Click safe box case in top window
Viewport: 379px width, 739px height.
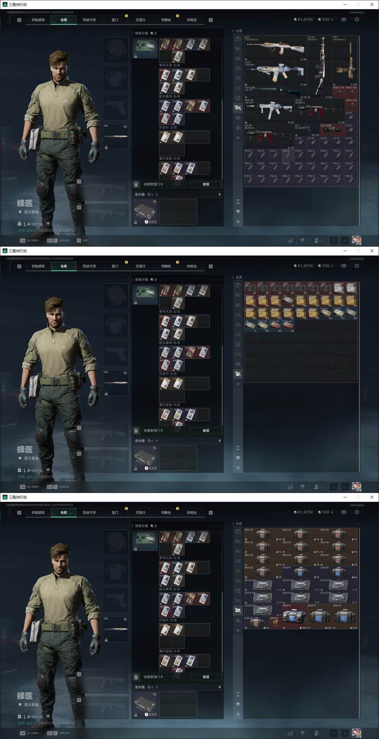(145, 212)
